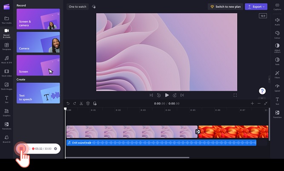Open the Brand kit panel

pos(6,139)
